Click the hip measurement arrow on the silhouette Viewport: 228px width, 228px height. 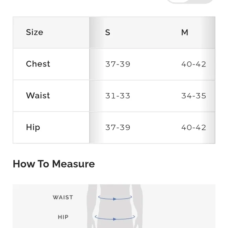pyautogui.click(x=115, y=218)
